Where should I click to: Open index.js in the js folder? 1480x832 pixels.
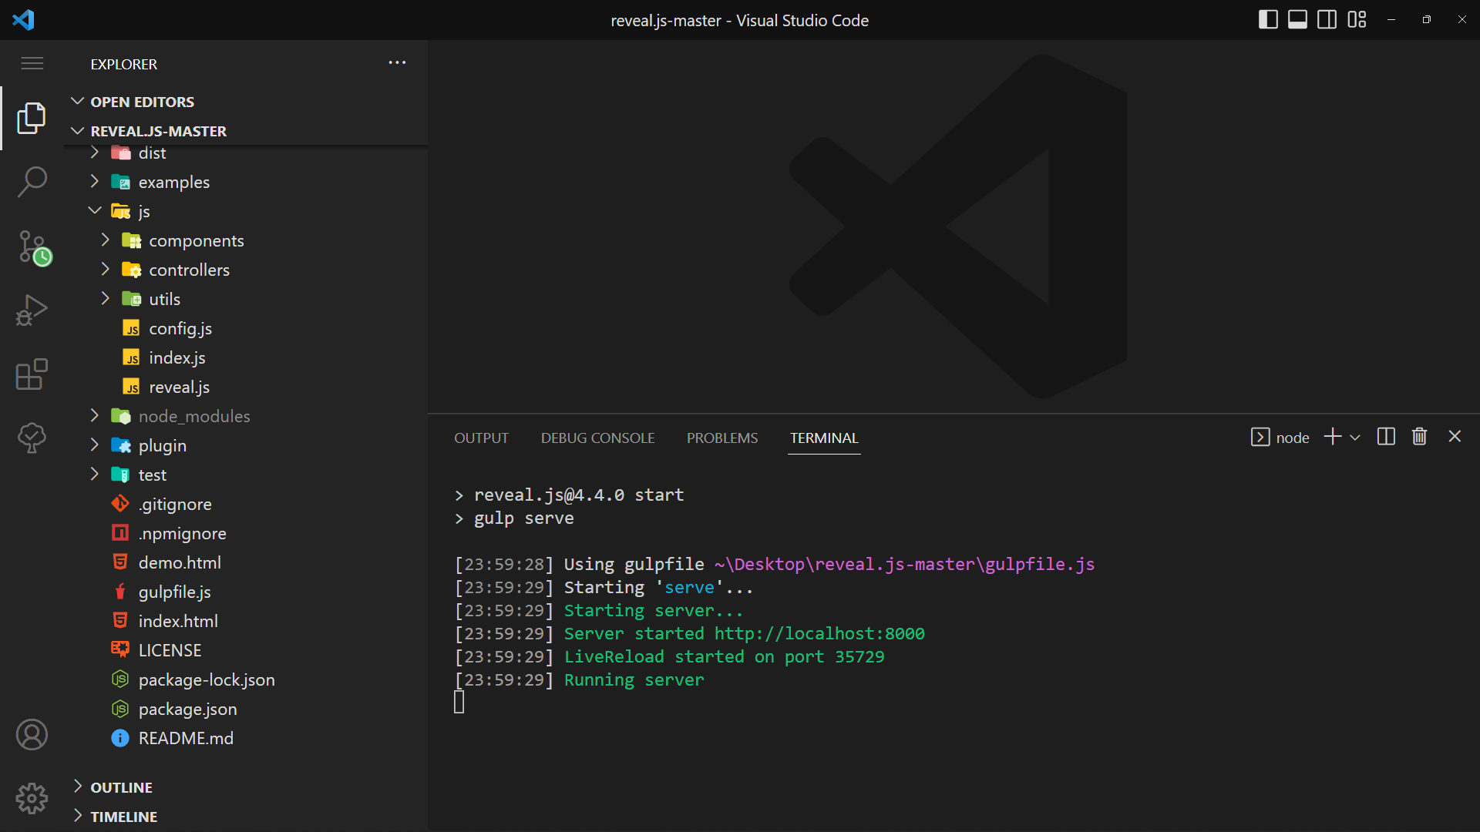click(x=245, y=357)
